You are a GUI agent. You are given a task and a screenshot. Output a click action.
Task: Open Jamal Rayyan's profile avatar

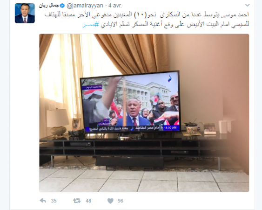point(25,13)
